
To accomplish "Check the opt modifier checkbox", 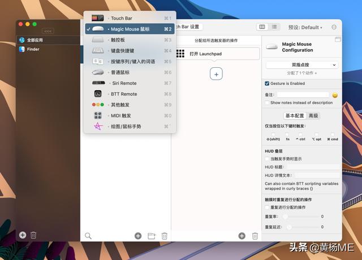I will [317, 135].
